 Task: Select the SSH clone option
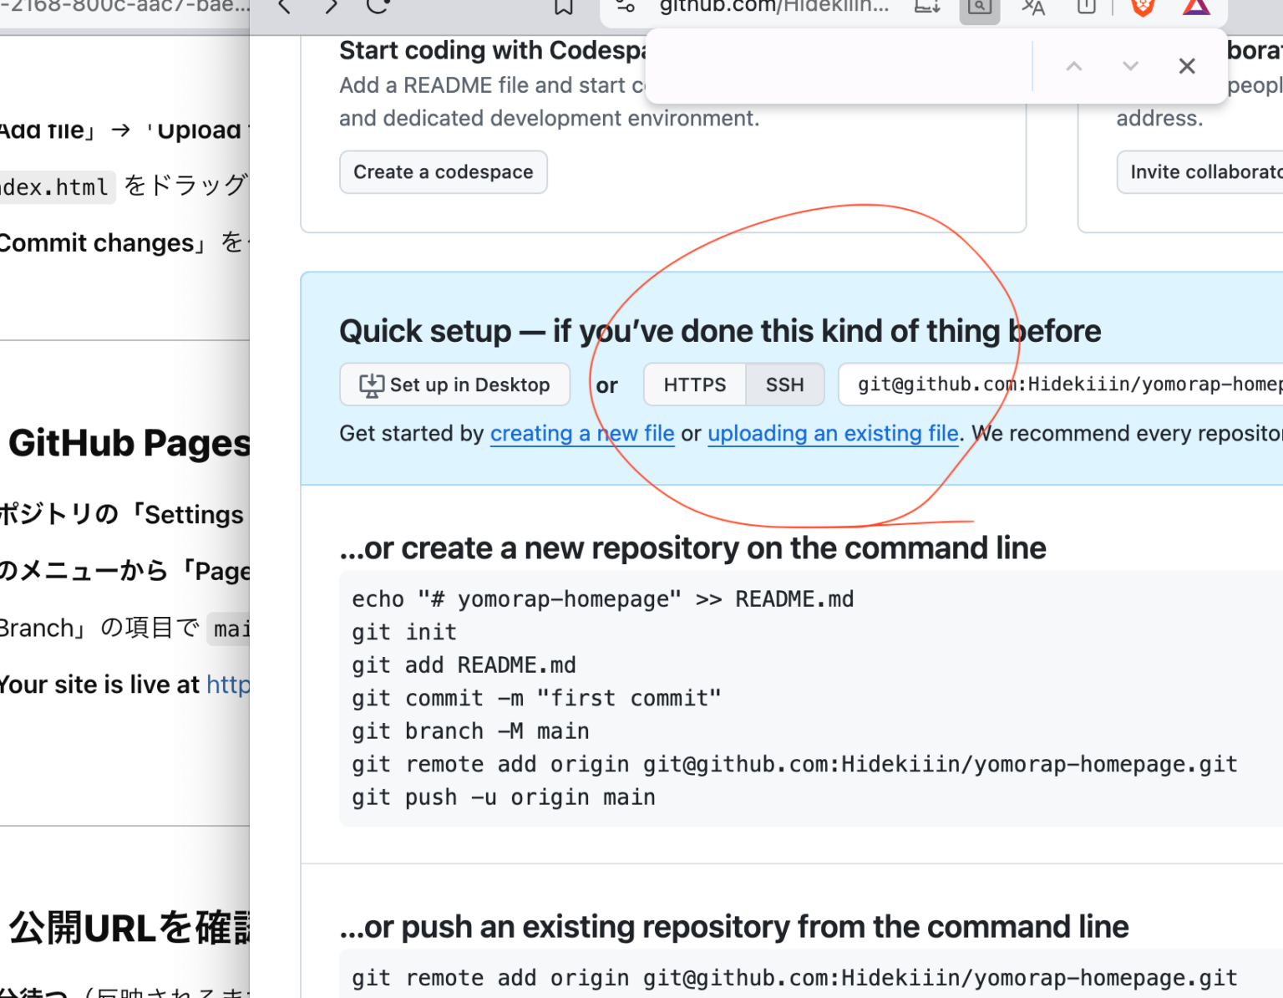[x=783, y=384]
